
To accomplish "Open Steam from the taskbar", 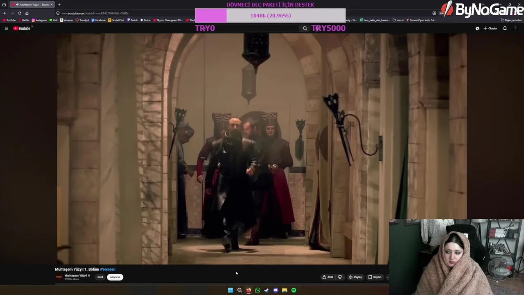I will (x=267, y=290).
